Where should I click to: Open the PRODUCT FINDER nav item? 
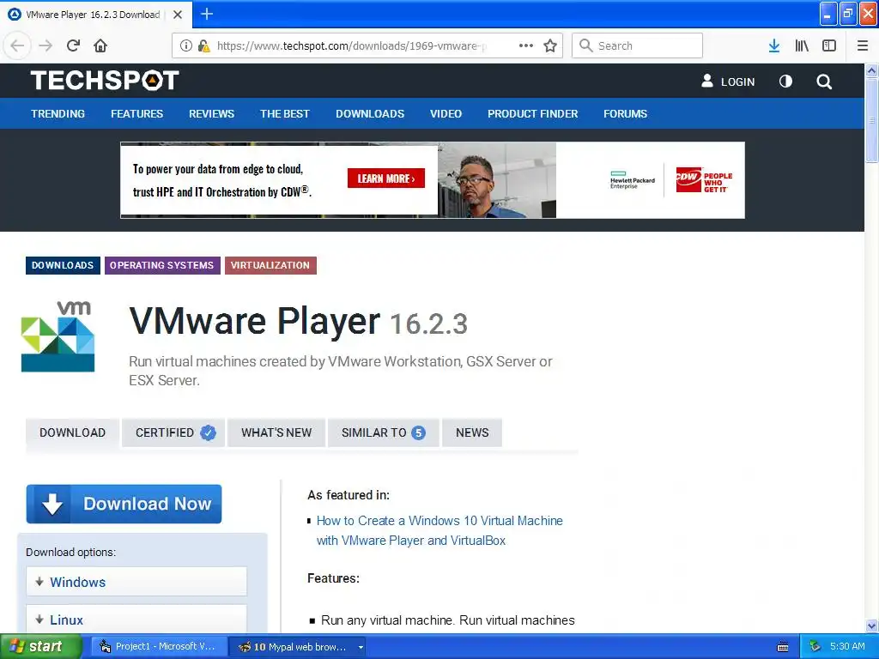(x=532, y=114)
